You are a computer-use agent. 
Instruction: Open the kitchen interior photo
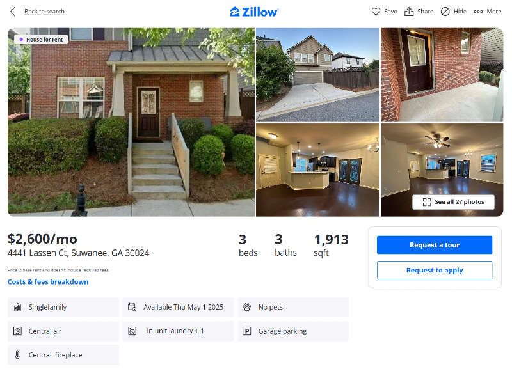click(x=317, y=170)
